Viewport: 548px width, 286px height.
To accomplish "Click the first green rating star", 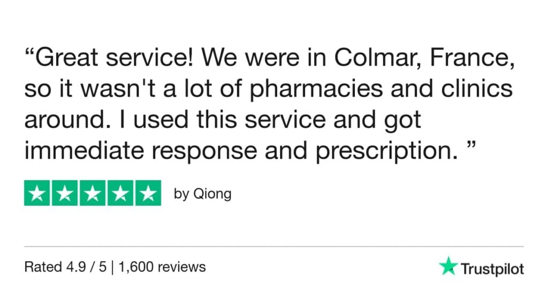I will click(x=37, y=194).
